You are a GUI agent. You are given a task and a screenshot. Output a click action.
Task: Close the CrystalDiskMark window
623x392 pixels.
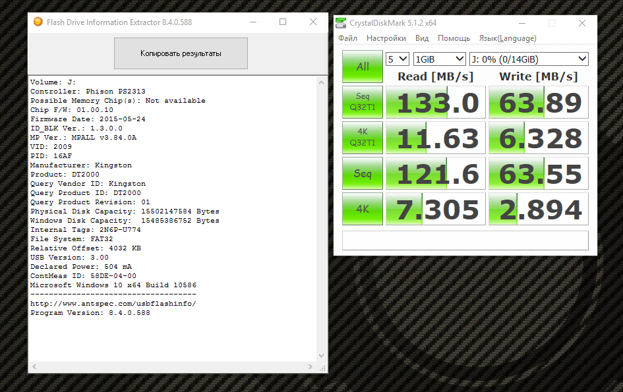point(582,23)
